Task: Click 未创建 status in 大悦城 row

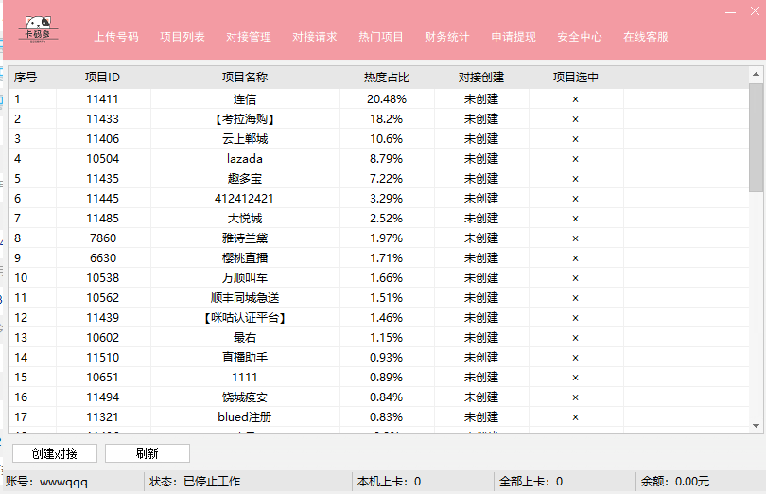Action: click(x=481, y=219)
